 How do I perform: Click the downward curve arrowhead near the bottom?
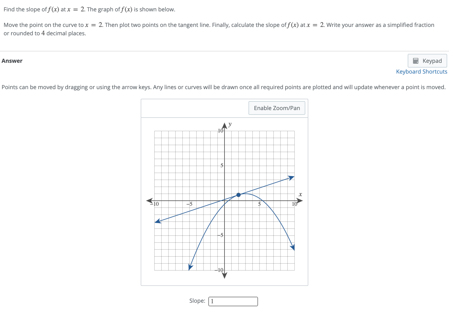pos(189,266)
